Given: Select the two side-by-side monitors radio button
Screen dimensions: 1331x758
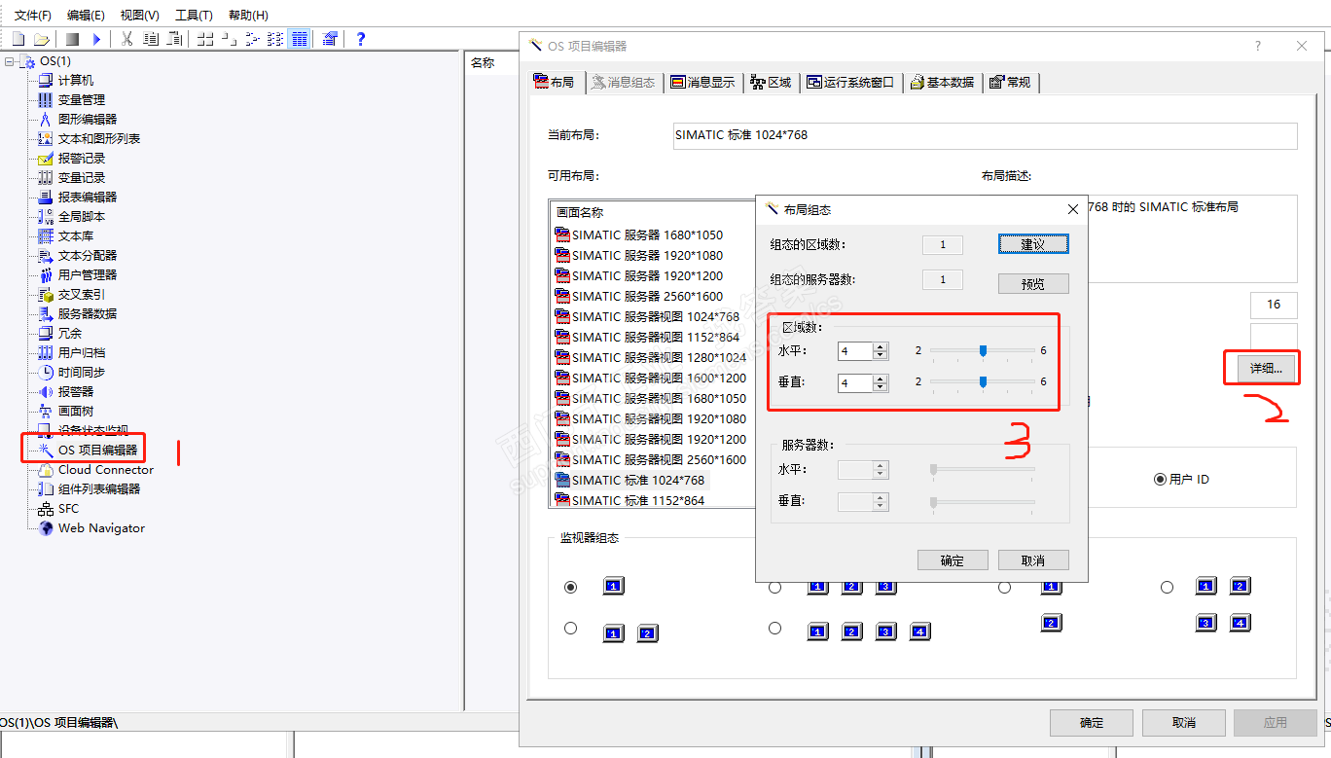Looking at the screenshot, I should coord(571,629).
